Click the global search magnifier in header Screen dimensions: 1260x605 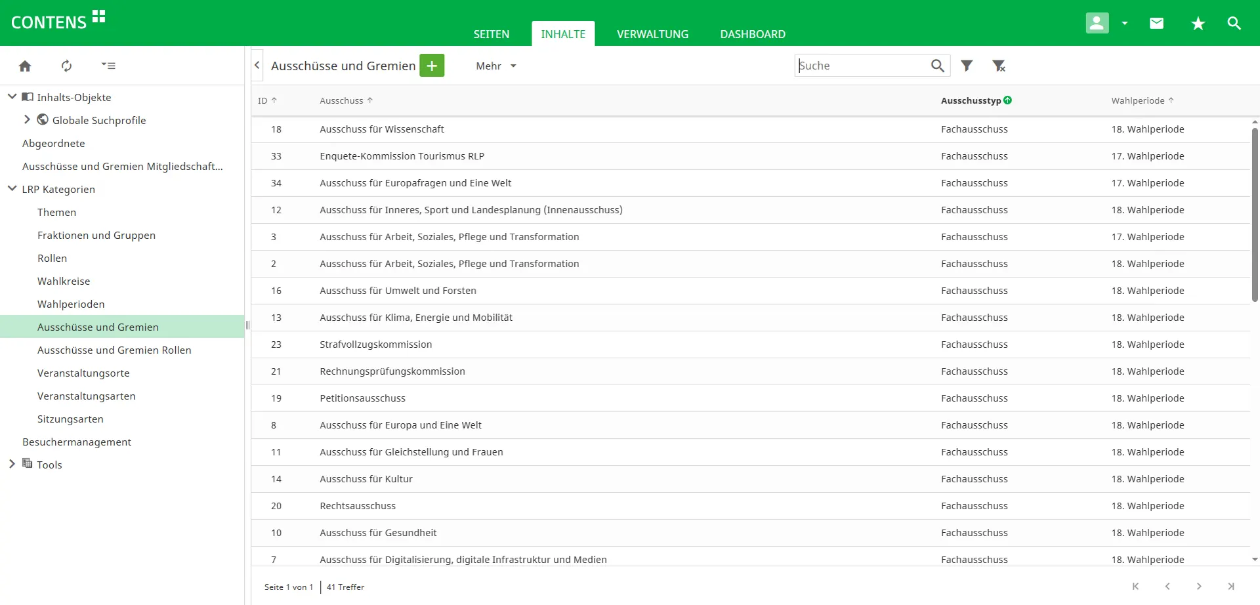pos(1234,24)
